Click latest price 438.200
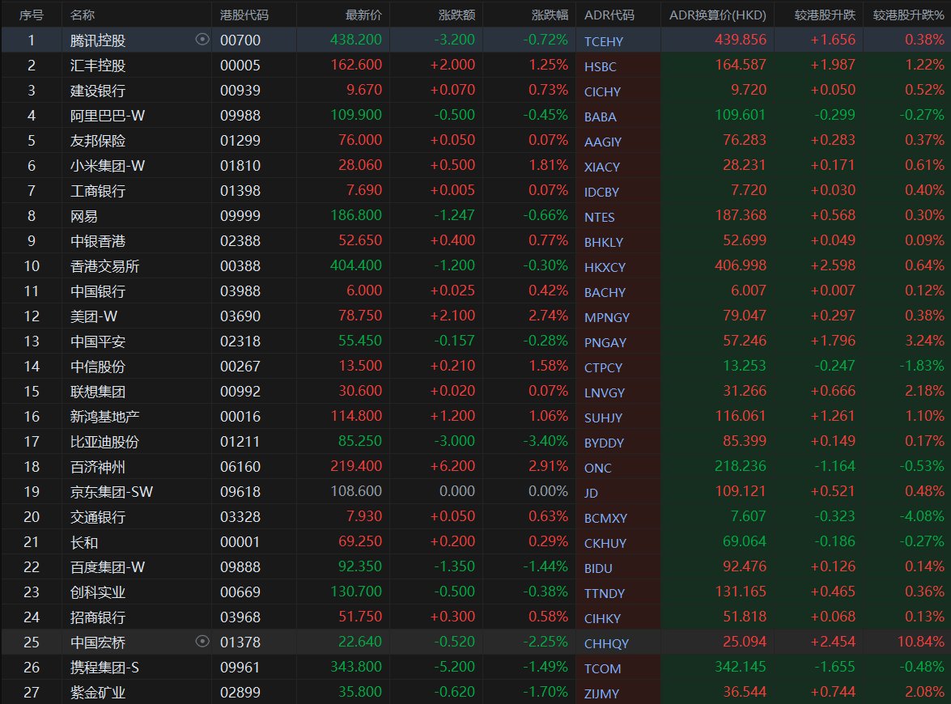This screenshot has width=951, height=704. [x=356, y=40]
